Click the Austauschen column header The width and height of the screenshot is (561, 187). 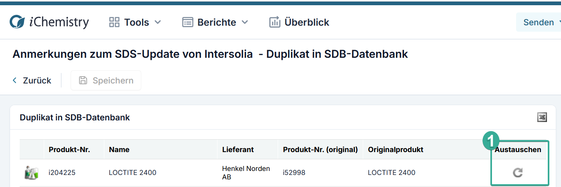pyautogui.click(x=518, y=150)
